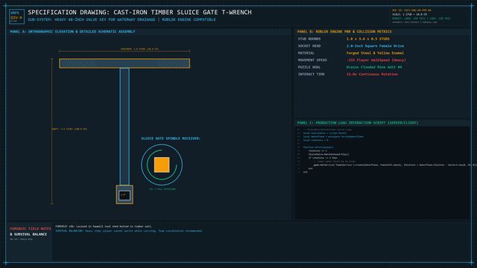This screenshot has height=268, width=477.
Task: Select the Panel B Roblox engine metrics header
Action: click(x=344, y=31)
